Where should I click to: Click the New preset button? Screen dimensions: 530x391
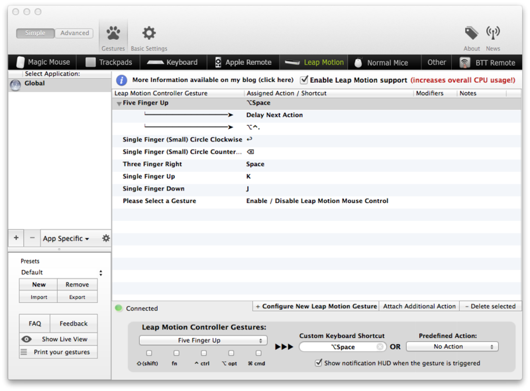(38, 284)
